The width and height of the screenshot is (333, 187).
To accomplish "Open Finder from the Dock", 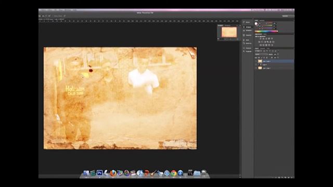I will click(86, 173).
